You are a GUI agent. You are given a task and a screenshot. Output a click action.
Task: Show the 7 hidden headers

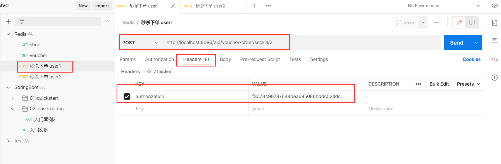pyautogui.click(x=159, y=71)
